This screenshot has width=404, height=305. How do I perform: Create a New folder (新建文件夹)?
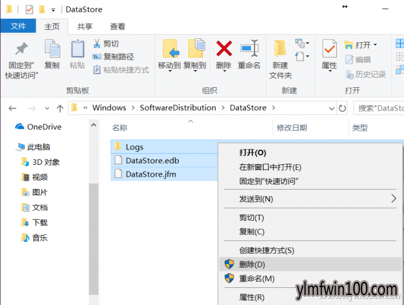coord(281,59)
